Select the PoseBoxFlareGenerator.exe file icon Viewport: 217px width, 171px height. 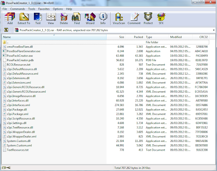pyautogui.click(x=4, y=51)
